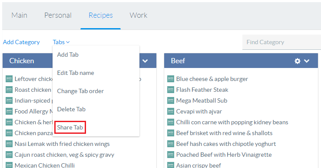The image size is (321, 168).
Task: Choose Edit Tab name menu entry
Action: (x=76, y=73)
